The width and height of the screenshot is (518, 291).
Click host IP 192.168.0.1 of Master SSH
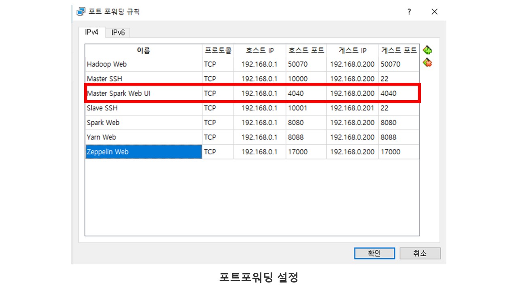tap(260, 79)
